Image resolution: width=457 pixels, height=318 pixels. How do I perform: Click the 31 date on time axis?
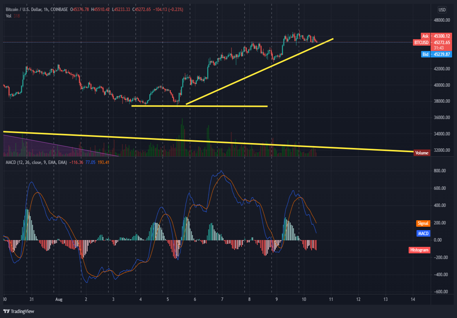click(32, 299)
